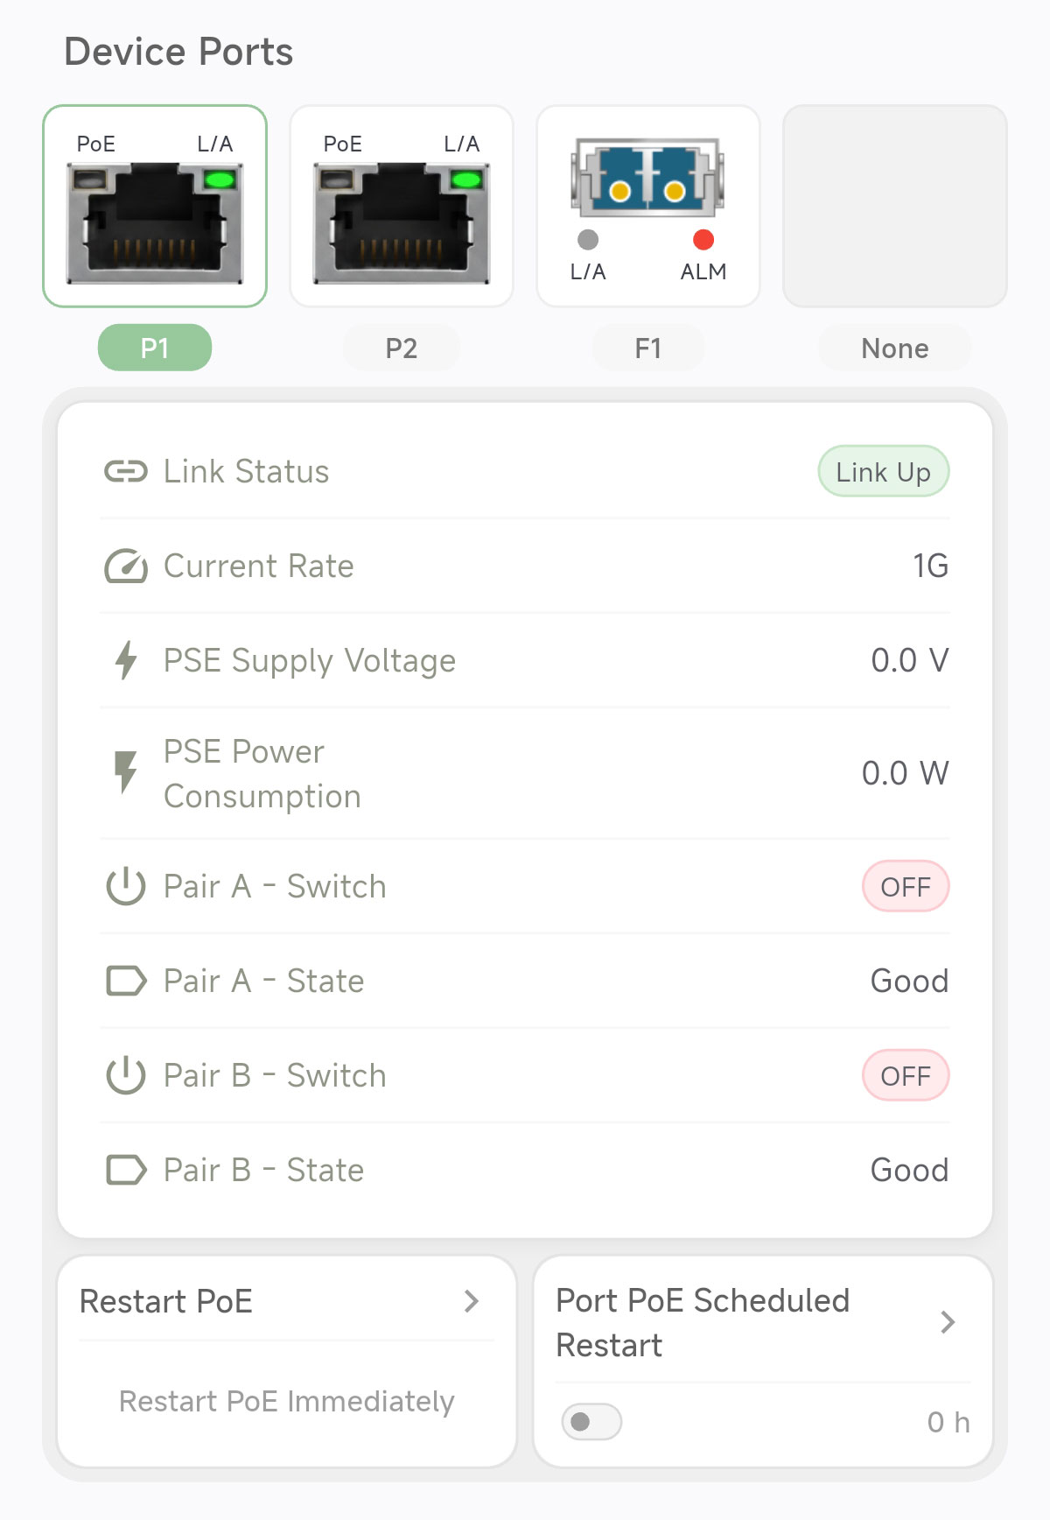
Task: Click the Current Rate speedometer icon
Action: point(126,566)
